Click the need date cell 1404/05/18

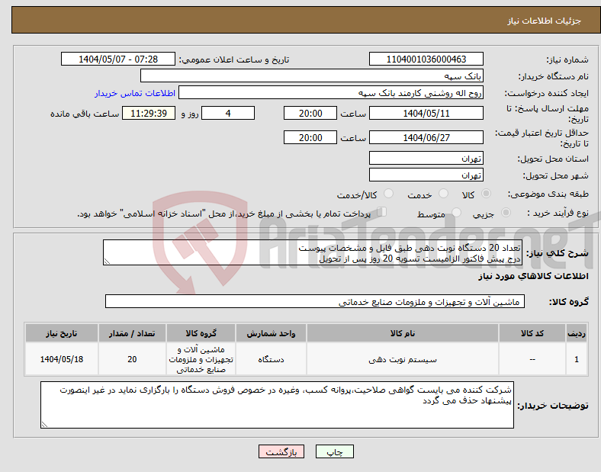pyautogui.click(x=61, y=359)
